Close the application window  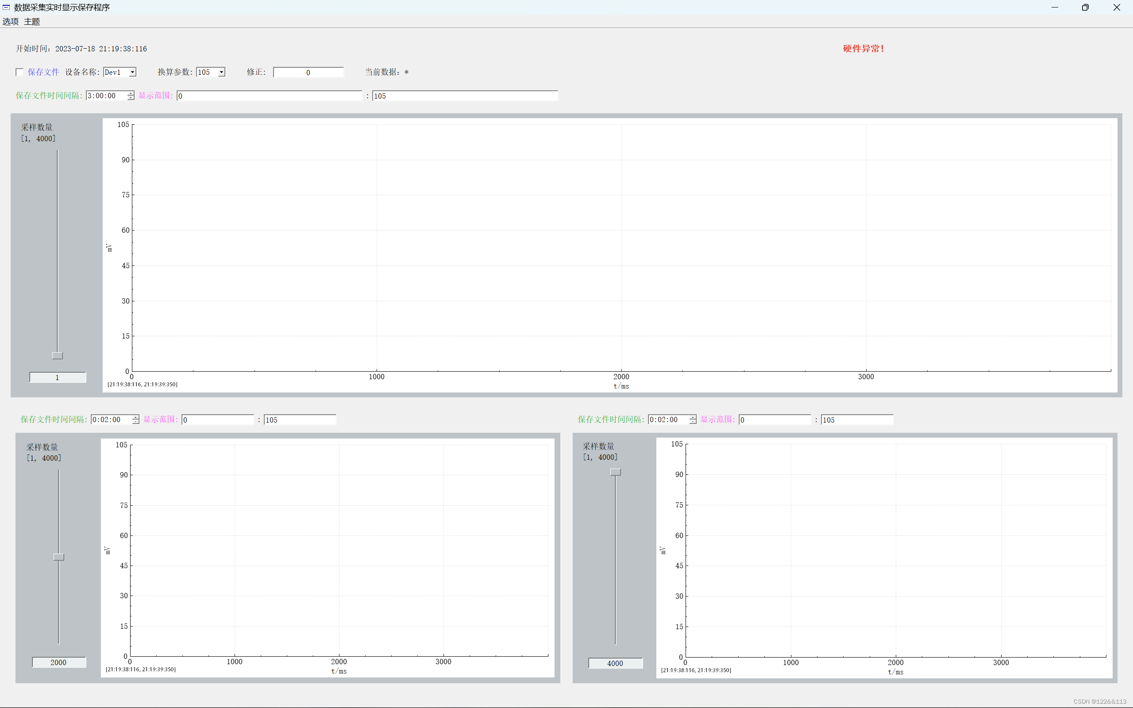point(1117,8)
